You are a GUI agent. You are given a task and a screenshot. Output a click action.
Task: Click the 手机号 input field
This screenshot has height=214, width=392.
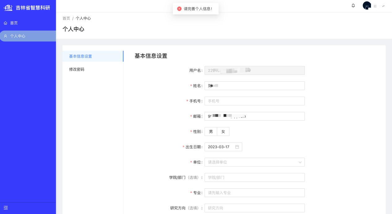coord(254,101)
